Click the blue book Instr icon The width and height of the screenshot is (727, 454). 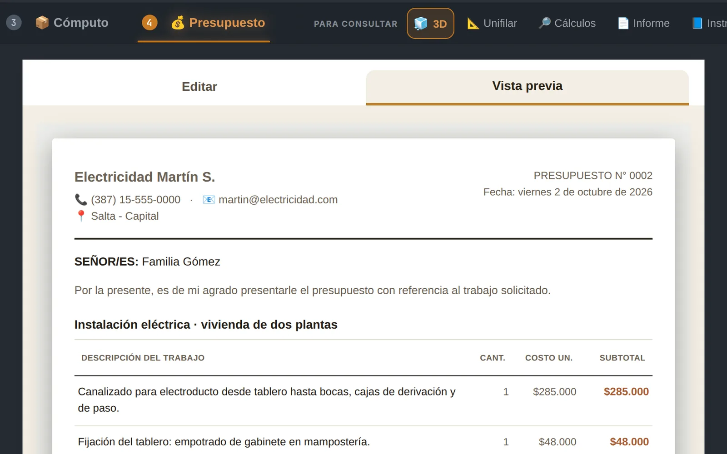[x=697, y=23]
